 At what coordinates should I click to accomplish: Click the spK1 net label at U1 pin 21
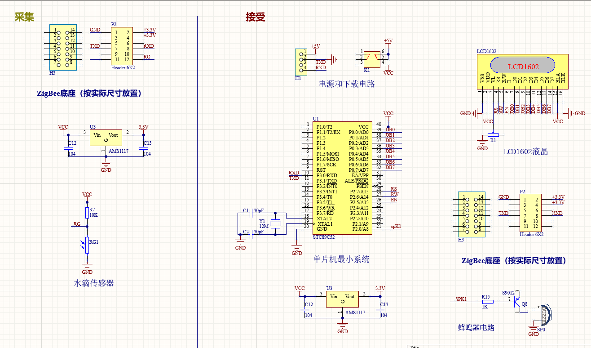[396, 227]
